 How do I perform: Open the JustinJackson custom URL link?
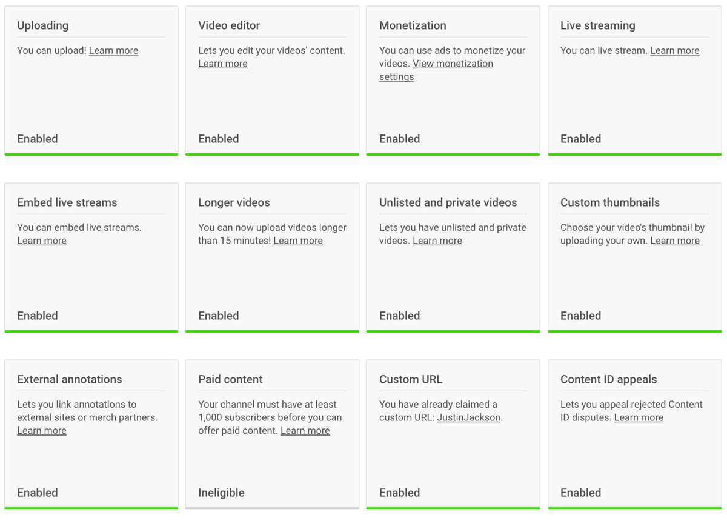(468, 418)
